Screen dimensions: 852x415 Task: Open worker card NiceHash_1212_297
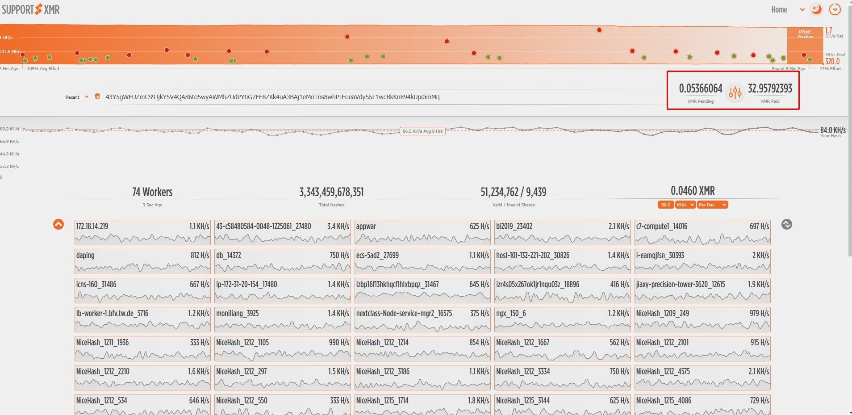click(283, 377)
